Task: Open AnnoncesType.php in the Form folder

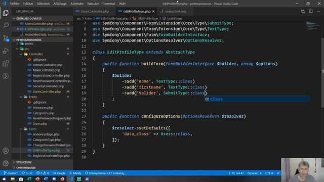Action: click(46, 134)
